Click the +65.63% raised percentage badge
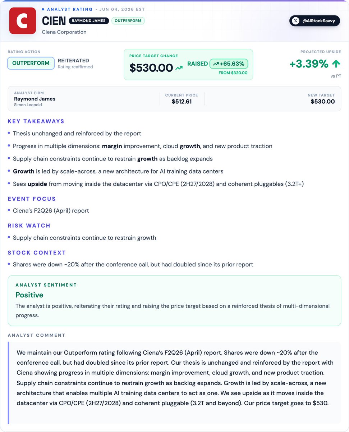 229,64
